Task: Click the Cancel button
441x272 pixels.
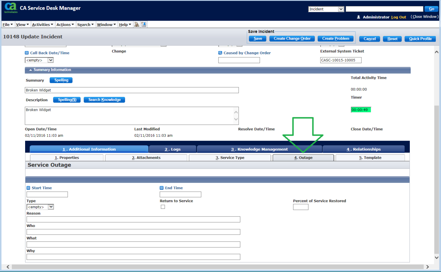Action: pyautogui.click(x=370, y=39)
